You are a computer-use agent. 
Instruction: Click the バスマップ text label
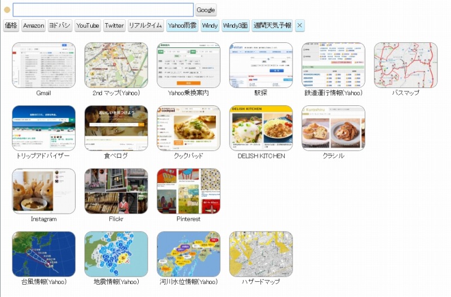pyautogui.click(x=405, y=93)
